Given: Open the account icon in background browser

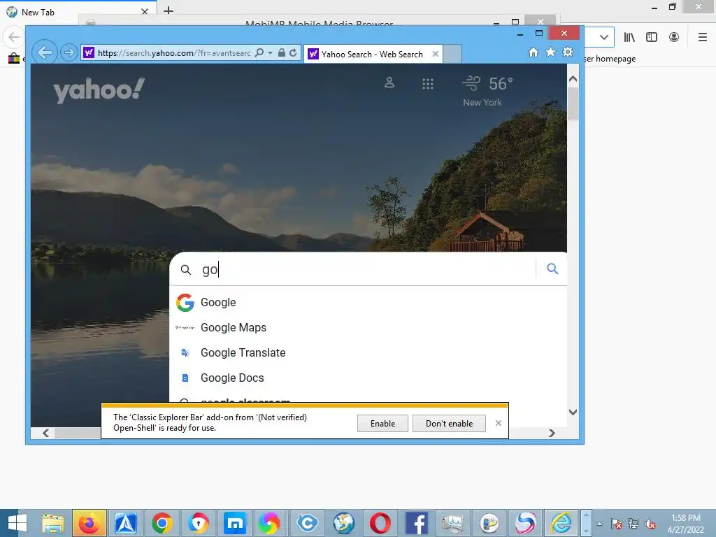Looking at the screenshot, I should [x=674, y=38].
